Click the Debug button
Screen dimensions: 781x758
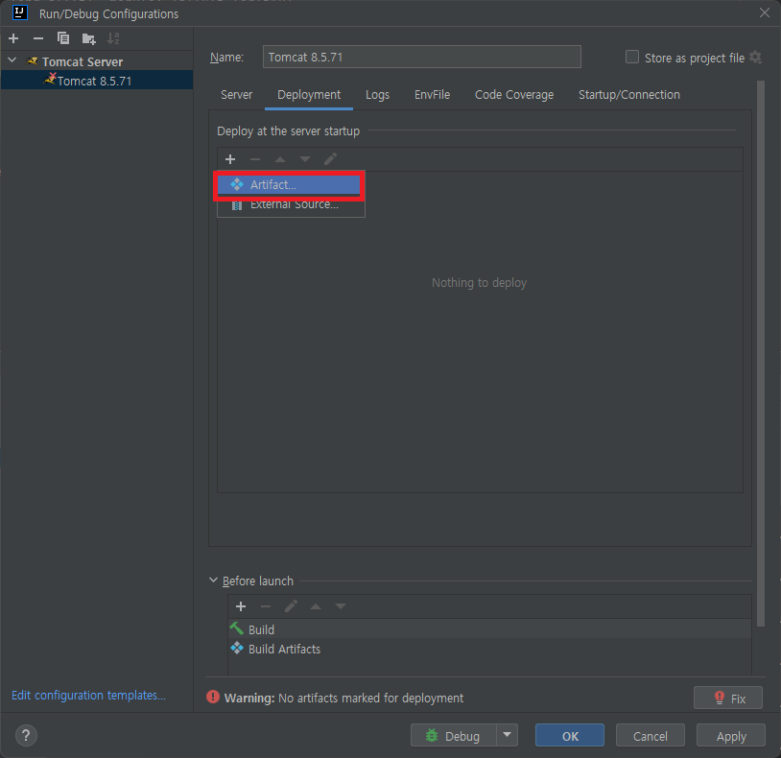tap(453, 735)
